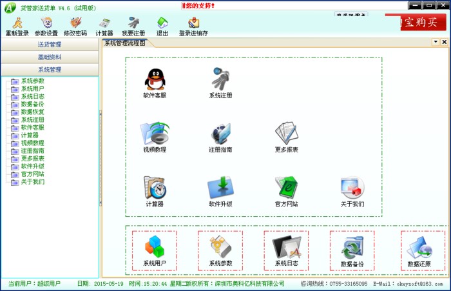Open the tab list dropdown arrow
451x291 pixels.
(x=436, y=42)
